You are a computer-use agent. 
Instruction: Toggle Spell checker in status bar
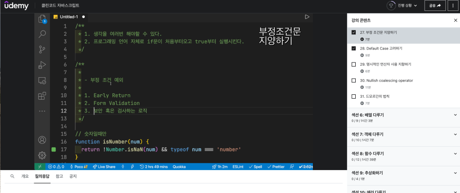(x=255, y=167)
